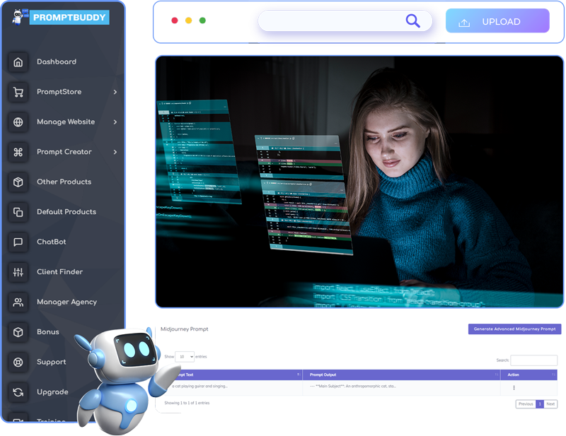Click the UPLOAD button
566x436 pixels.
[x=498, y=21]
